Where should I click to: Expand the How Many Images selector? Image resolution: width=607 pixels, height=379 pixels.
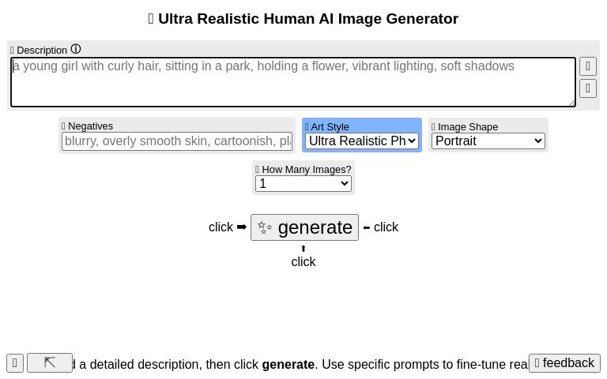[303, 183]
